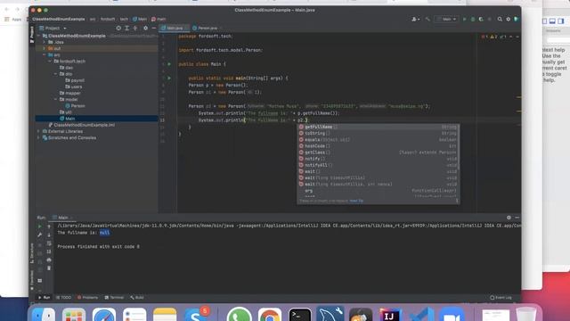This screenshot has width=570, height=321.
Task: Minimize the Run panel with minus icon
Action: tap(517, 218)
